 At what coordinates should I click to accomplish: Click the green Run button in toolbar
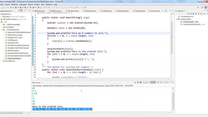click(16, 7)
